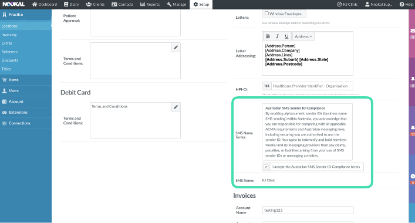Viewport: 415px width, 223px height.
Task: Toggle the Australian SMS Sender ID Compliance checkbox
Action: 266,167
